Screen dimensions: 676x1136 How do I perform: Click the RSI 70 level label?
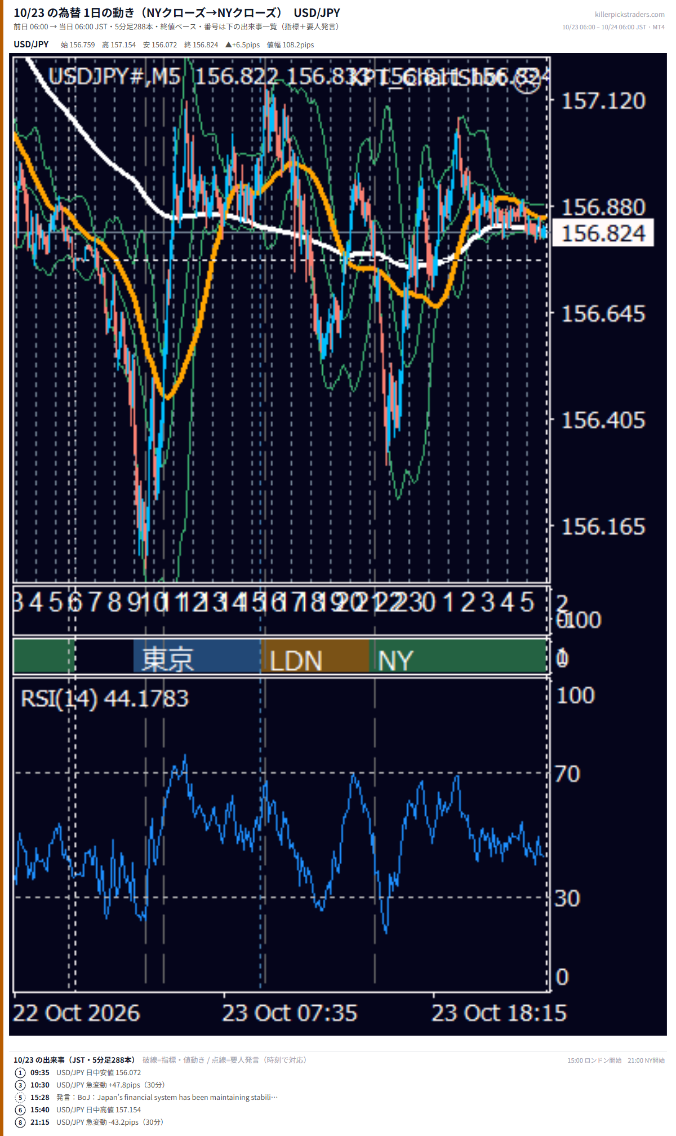(x=567, y=774)
